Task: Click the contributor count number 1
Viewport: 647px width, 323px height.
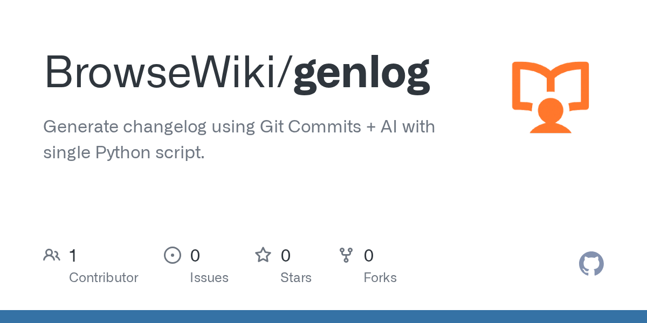Action: coord(73,256)
